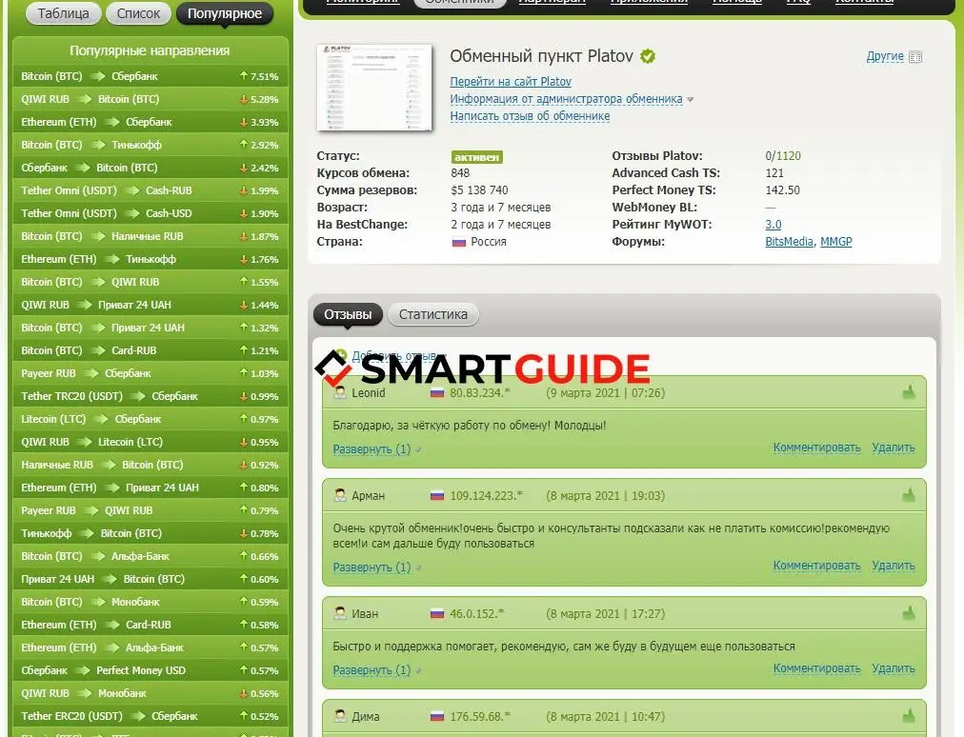Click the user avatar icon next to Арман
Viewport: 964px width, 737px height.
(x=340, y=495)
